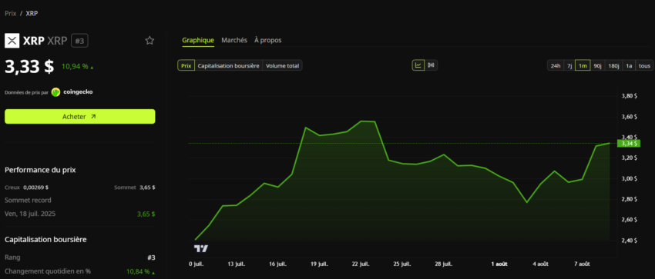Image resolution: width=655 pixels, height=279 pixels.
Task: Click the Acheter button
Action: [80, 117]
